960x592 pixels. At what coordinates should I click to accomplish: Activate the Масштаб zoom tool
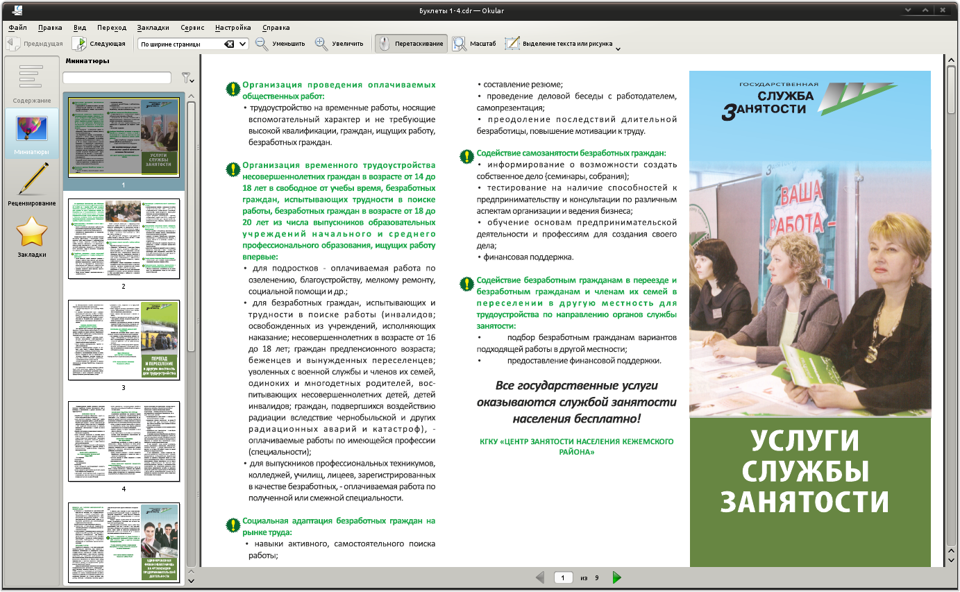pyautogui.click(x=474, y=44)
